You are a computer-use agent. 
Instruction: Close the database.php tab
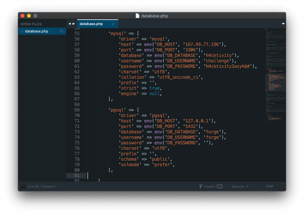coord(113,24)
